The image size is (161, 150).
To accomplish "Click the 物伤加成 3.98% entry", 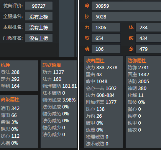I will (x=59, y=100).
